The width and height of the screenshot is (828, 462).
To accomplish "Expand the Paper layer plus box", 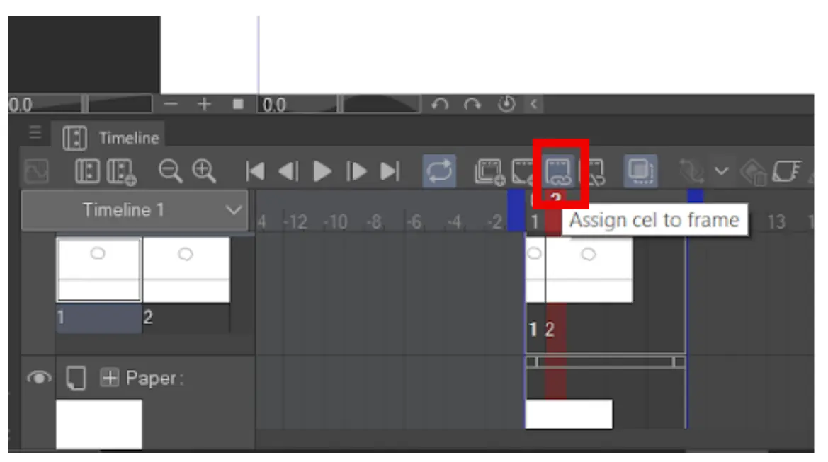I will tap(110, 378).
